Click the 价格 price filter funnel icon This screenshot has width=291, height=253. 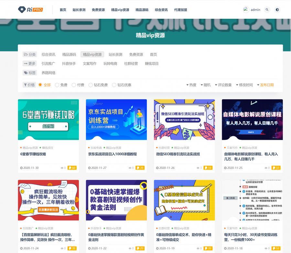(25, 85)
